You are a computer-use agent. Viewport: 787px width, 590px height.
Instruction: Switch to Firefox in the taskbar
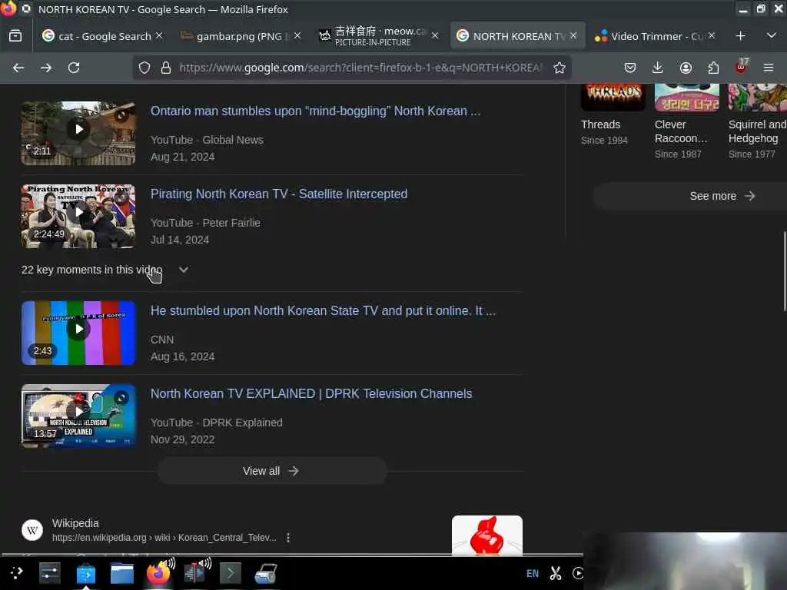pos(159,572)
